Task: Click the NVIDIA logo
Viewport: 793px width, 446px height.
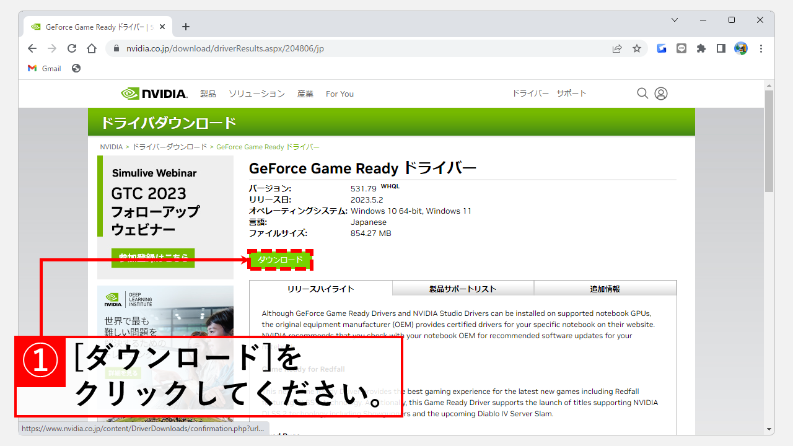Action: (154, 93)
